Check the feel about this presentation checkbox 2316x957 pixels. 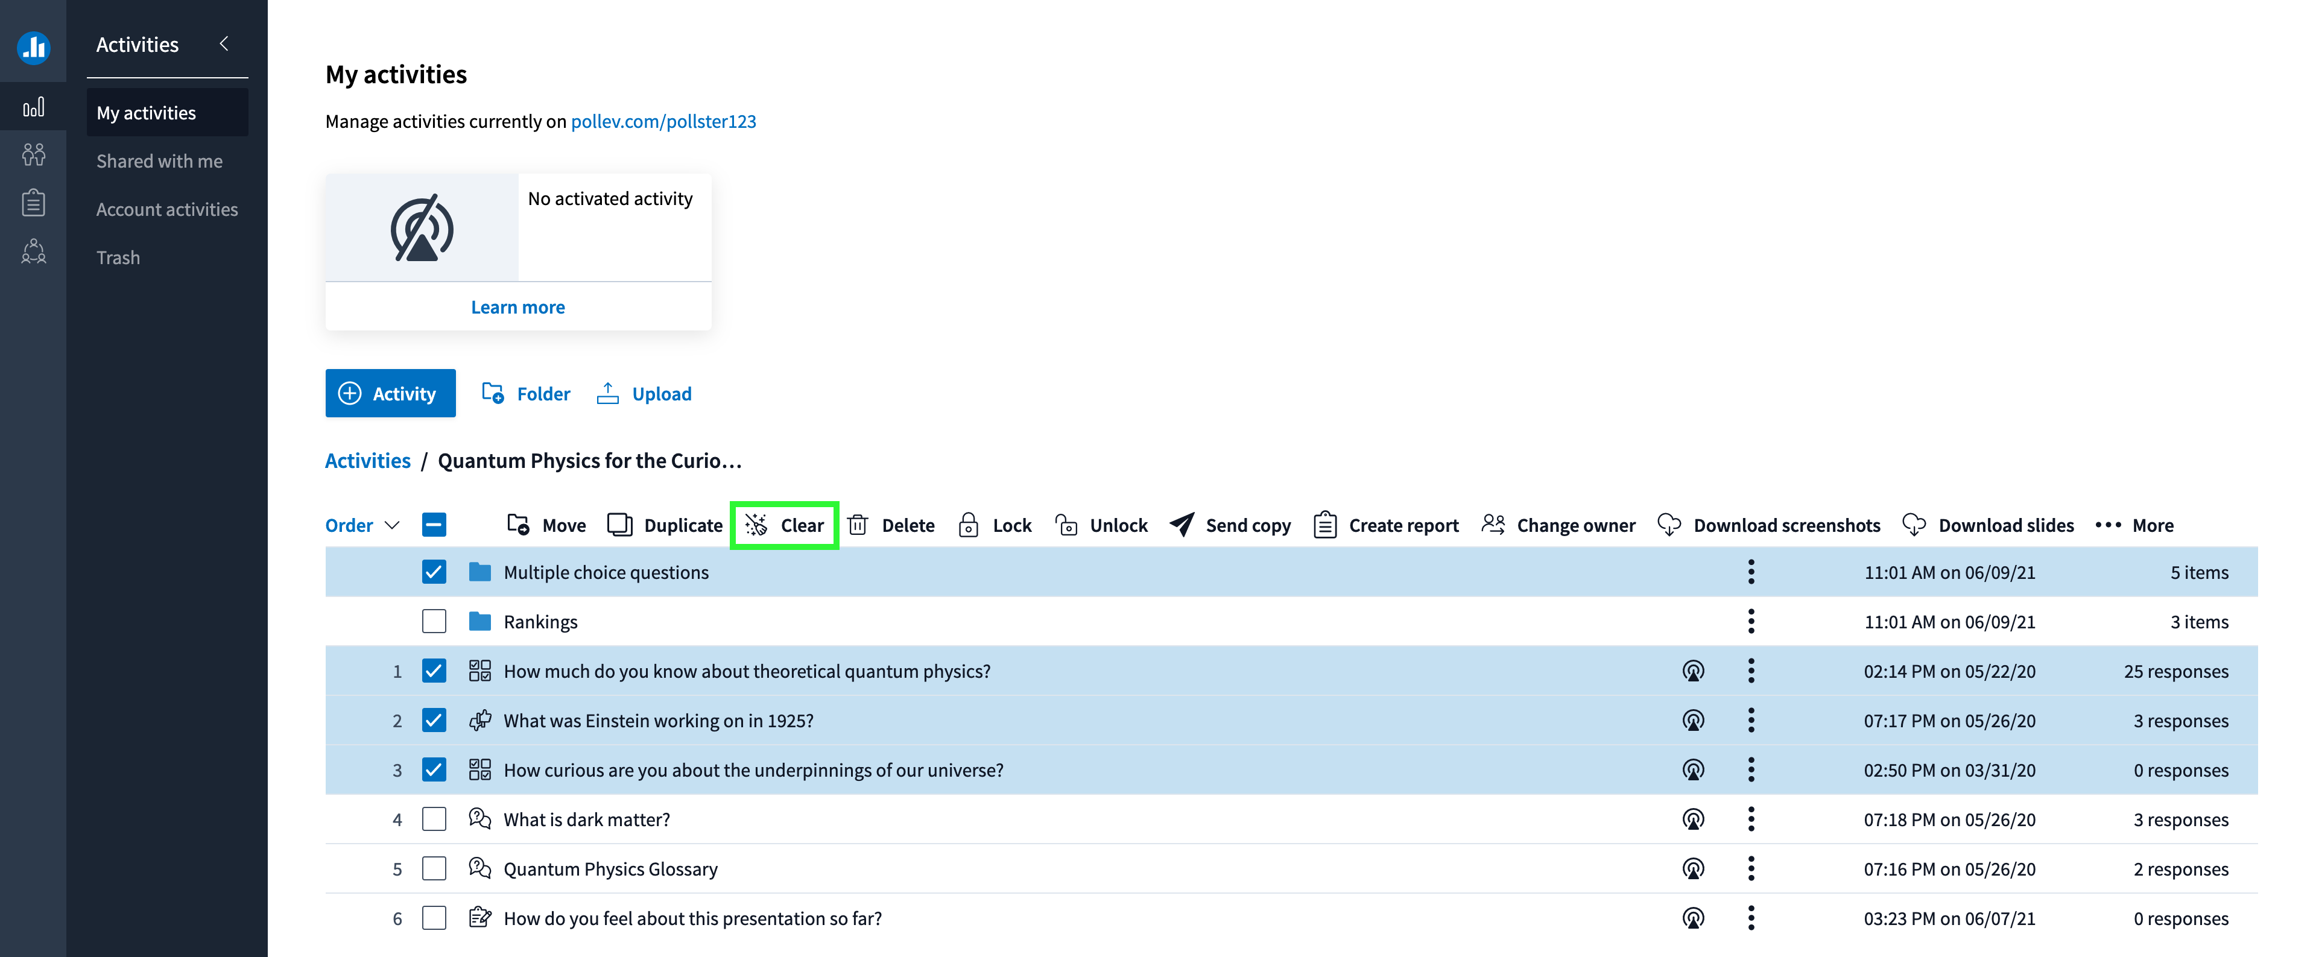click(x=434, y=918)
